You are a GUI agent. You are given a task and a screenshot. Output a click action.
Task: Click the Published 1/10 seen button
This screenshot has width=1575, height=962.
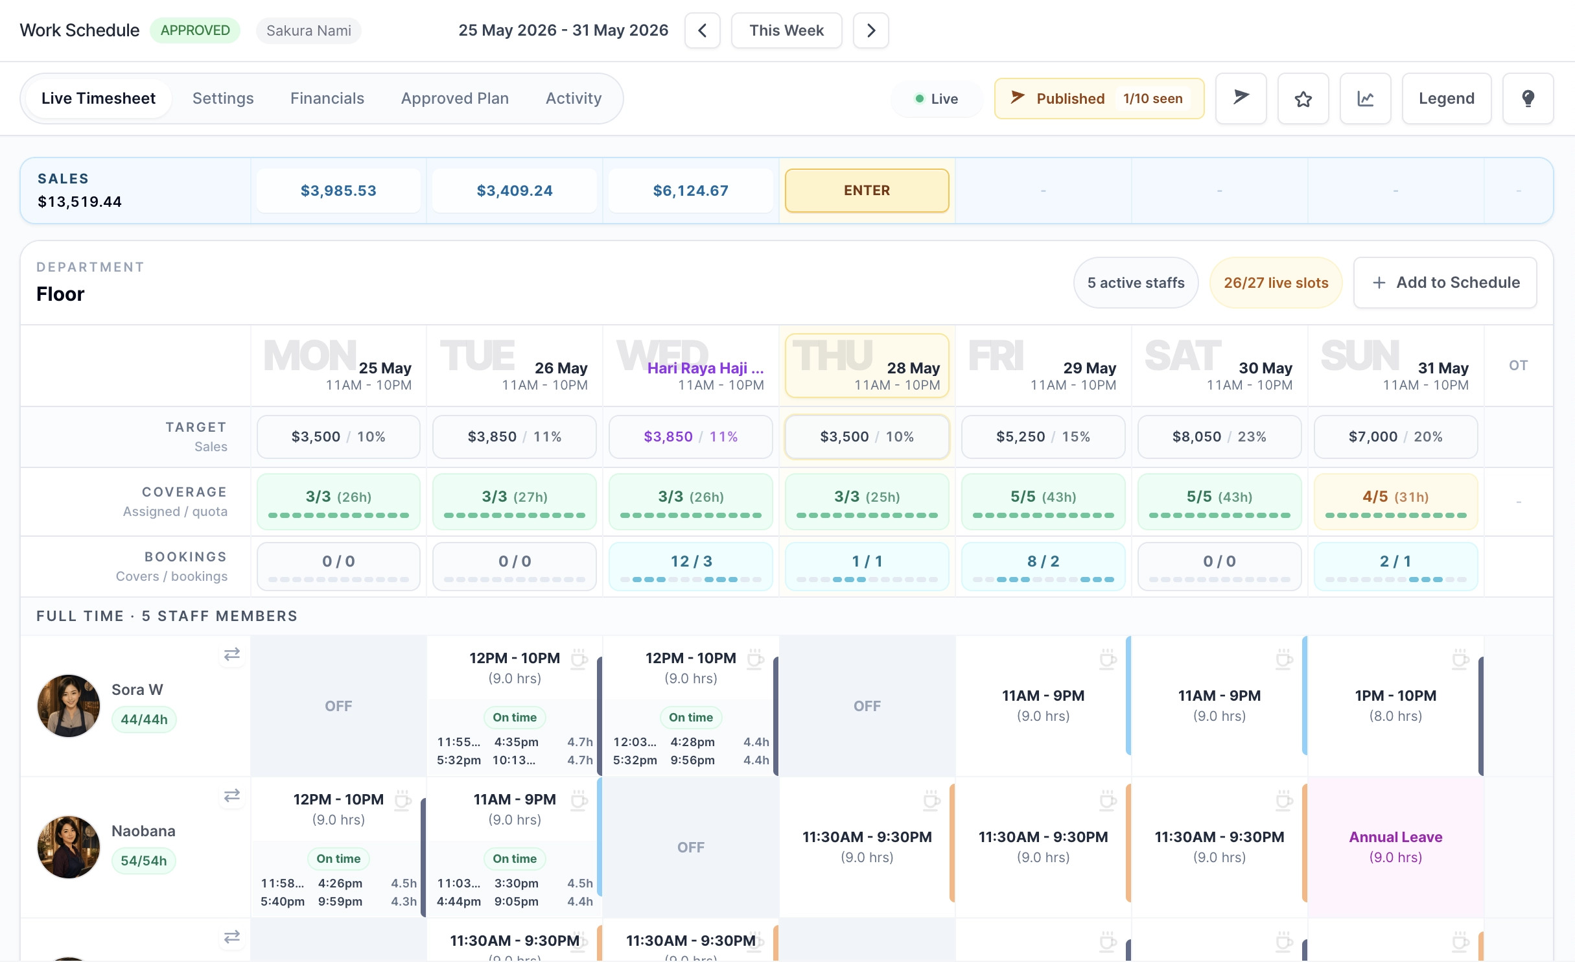tap(1099, 99)
